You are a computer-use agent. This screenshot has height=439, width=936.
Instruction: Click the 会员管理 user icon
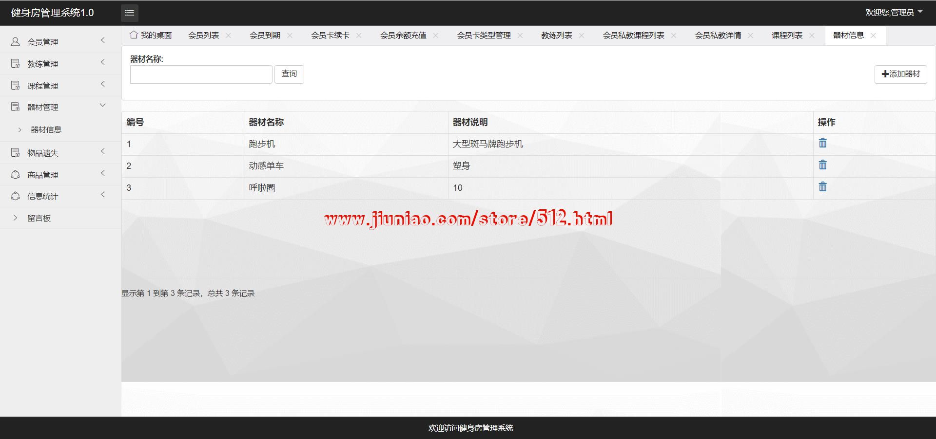click(x=16, y=42)
